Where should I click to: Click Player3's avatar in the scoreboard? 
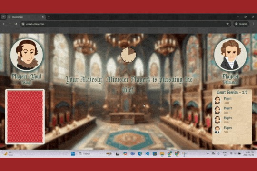coord(217,120)
